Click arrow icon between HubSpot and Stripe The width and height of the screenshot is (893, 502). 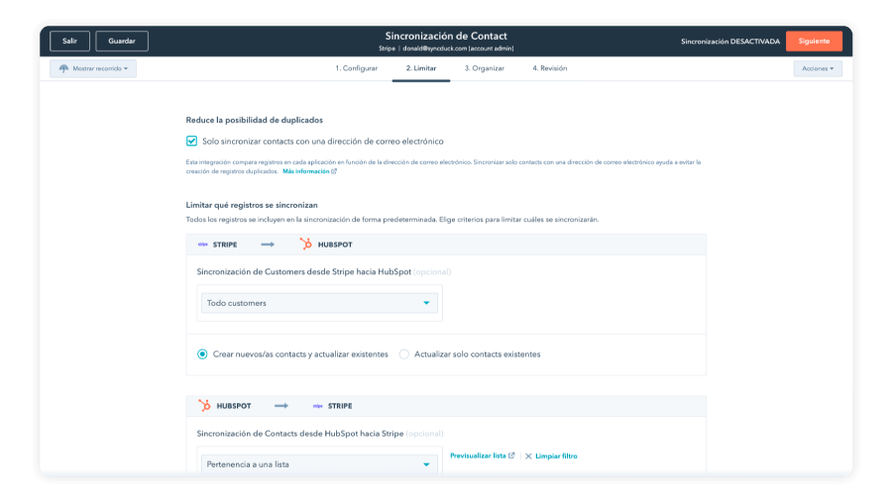pyautogui.click(x=281, y=406)
